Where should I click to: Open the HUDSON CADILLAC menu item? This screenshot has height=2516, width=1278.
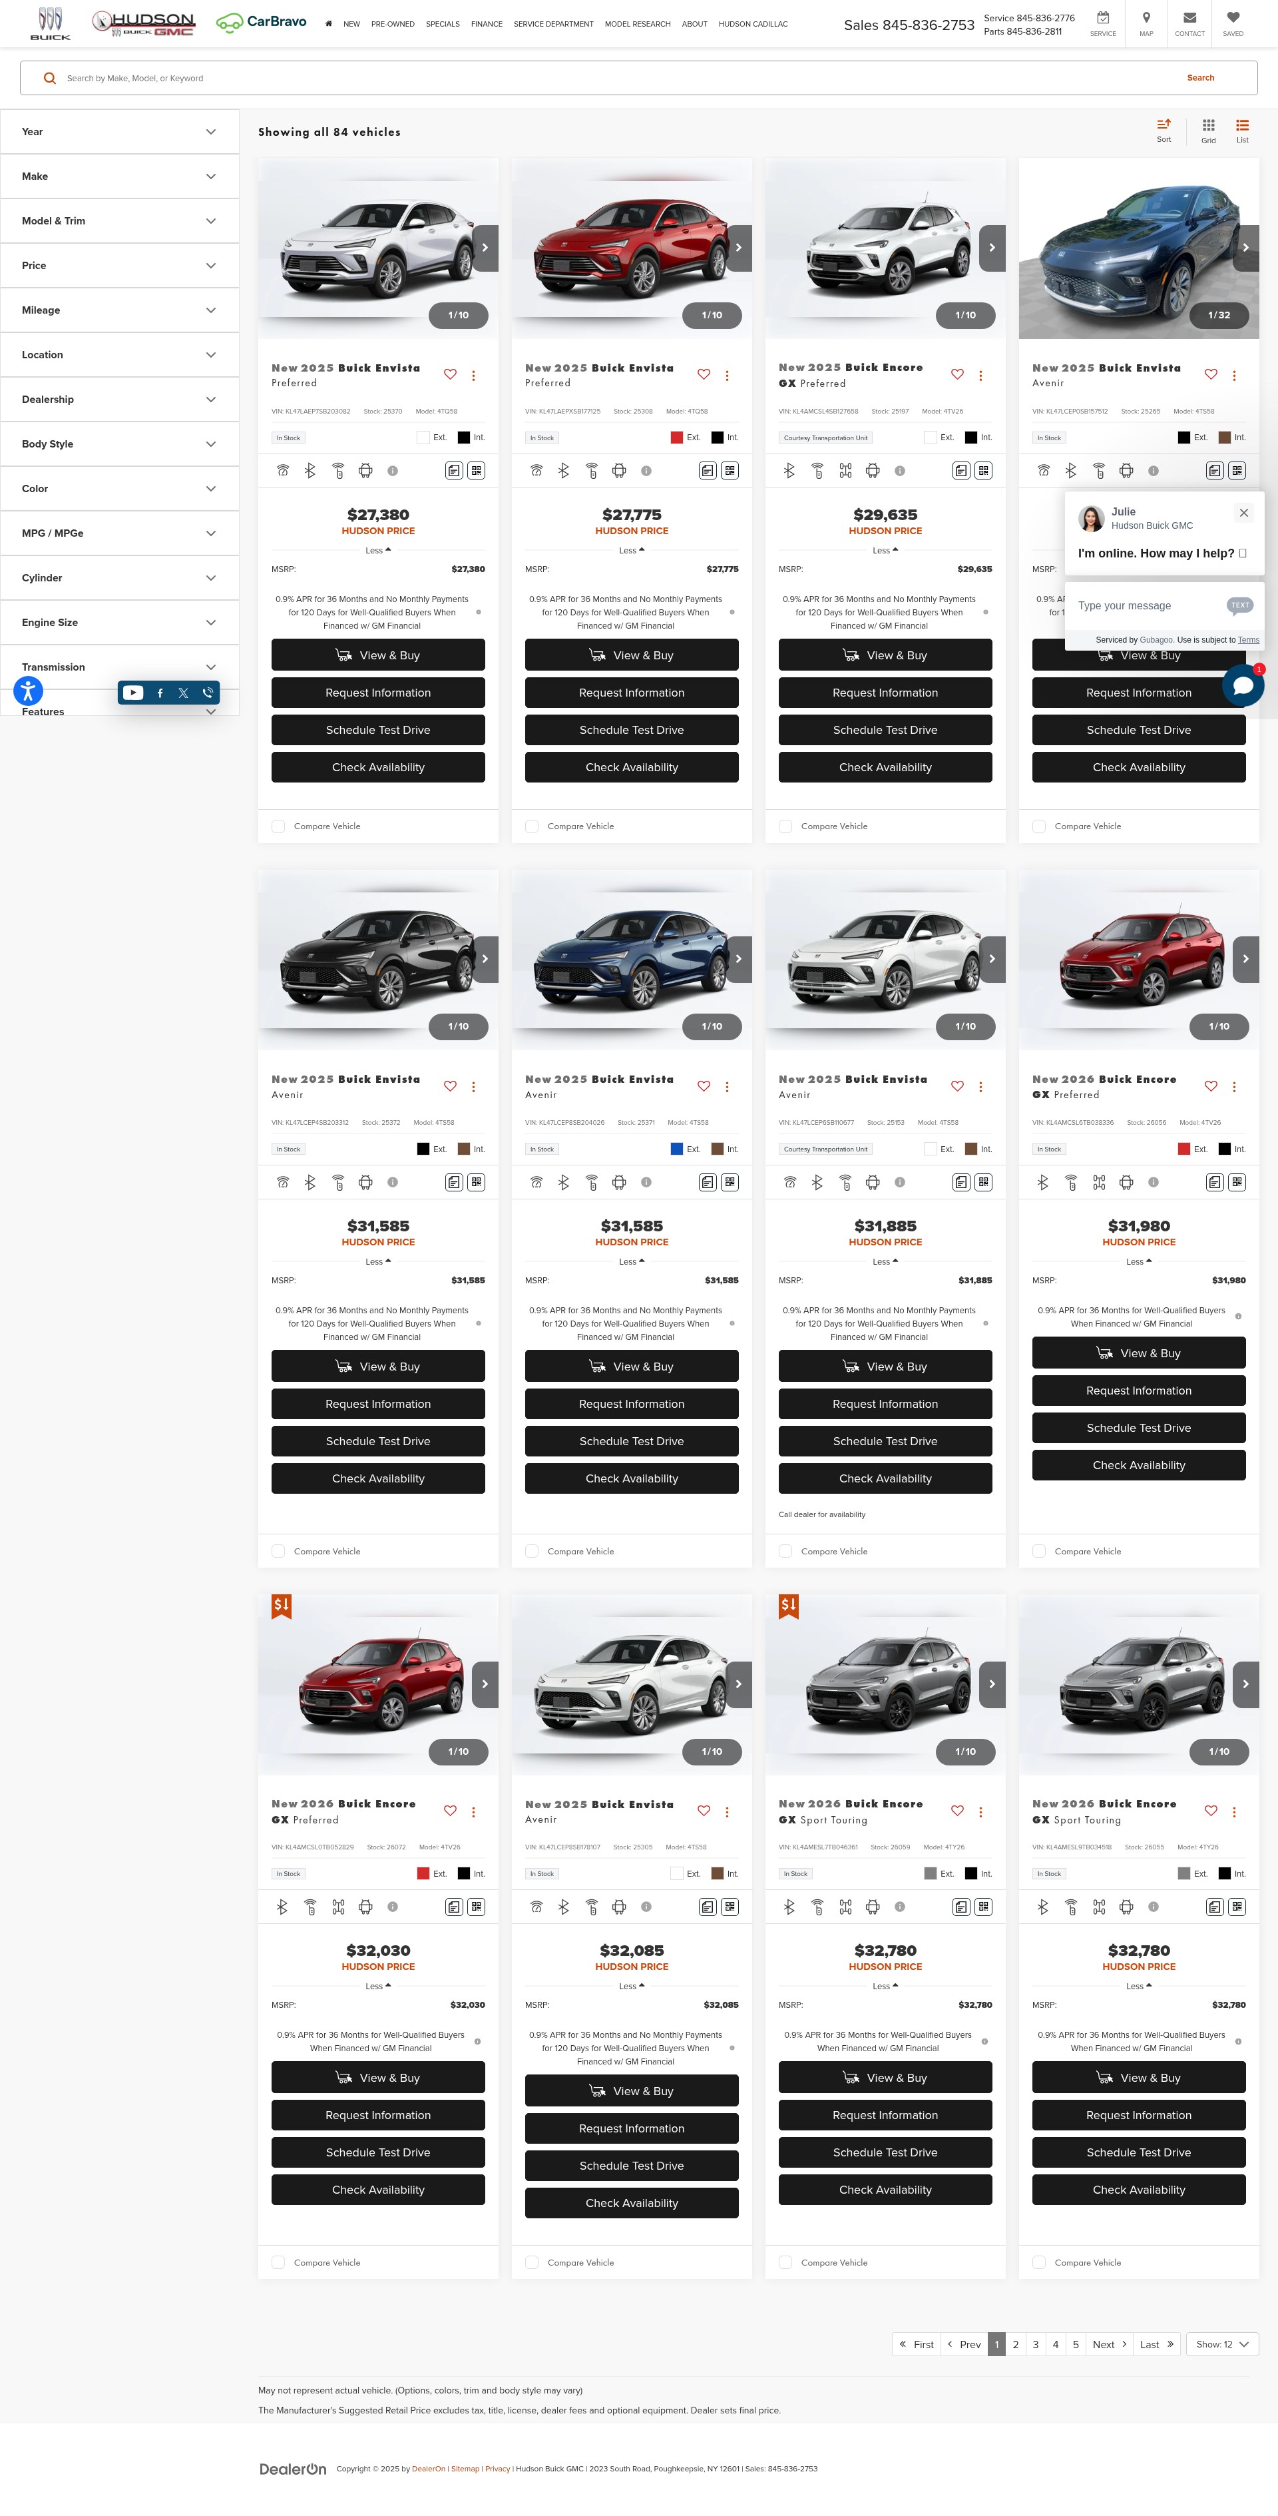753,23
